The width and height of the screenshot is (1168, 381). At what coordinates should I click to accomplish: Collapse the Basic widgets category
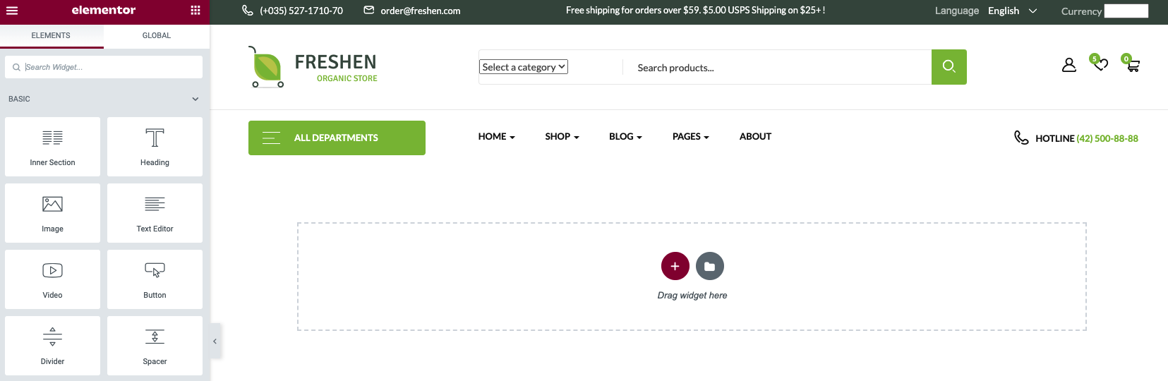point(195,99)
